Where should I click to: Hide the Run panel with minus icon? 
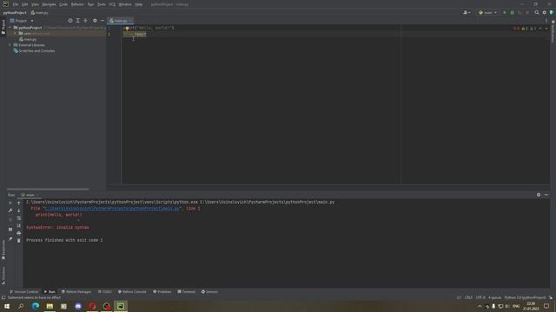(x=546, y=195)
